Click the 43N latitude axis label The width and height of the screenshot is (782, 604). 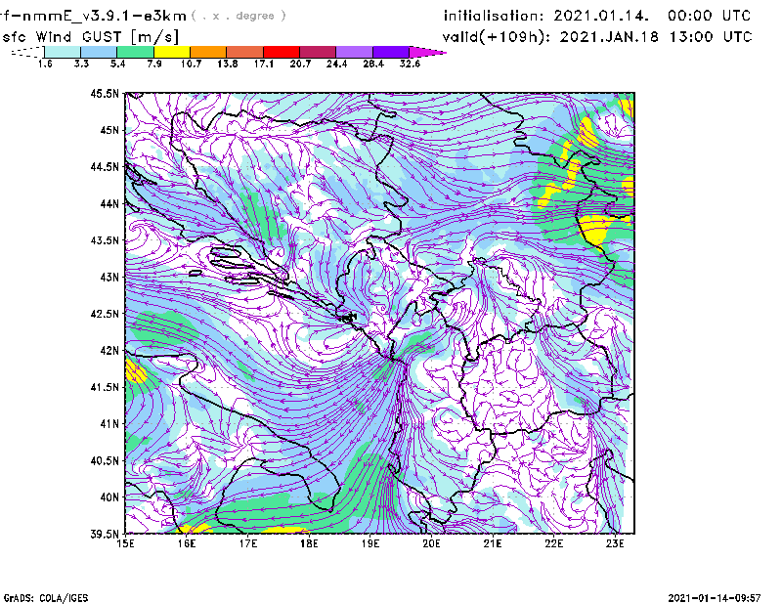point(109,277)
